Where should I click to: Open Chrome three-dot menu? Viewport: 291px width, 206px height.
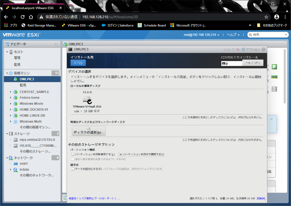pyautogui.click(x=285, y=17)
